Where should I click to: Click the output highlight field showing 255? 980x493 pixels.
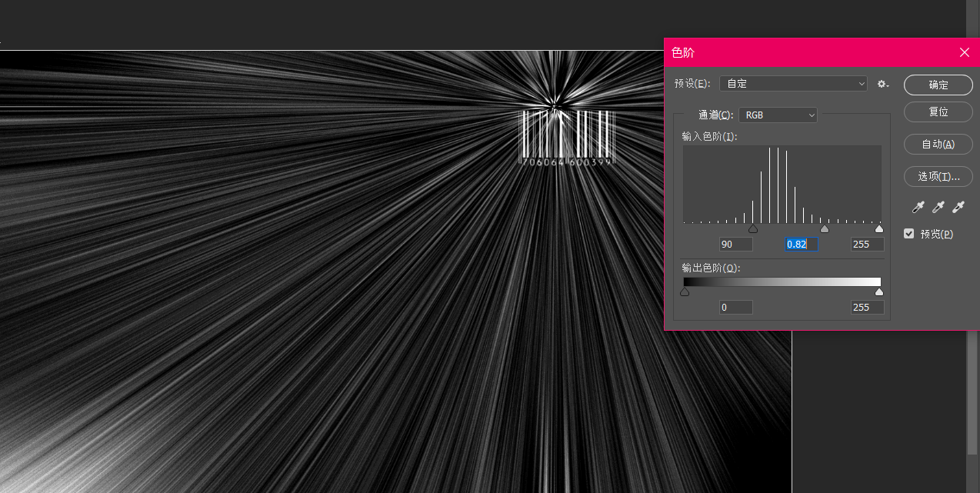point(867,308)
